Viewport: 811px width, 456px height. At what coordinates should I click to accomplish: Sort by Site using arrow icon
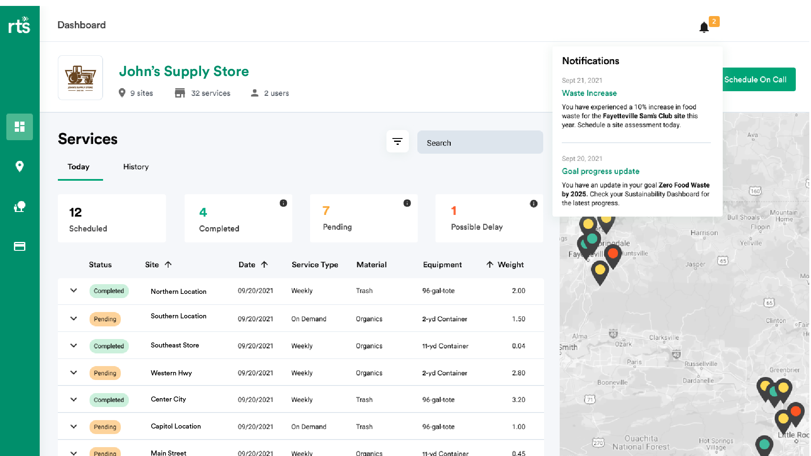[x=168, y=264]
